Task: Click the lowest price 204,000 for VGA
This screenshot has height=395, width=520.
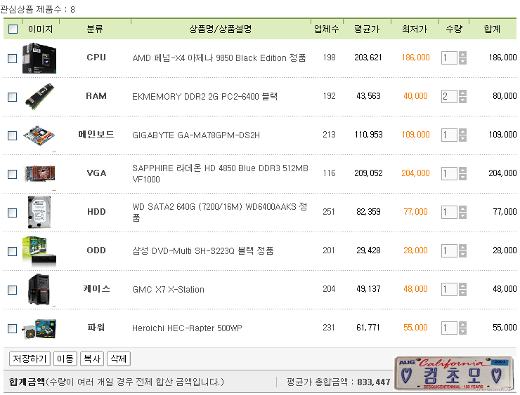Action: 415,173
